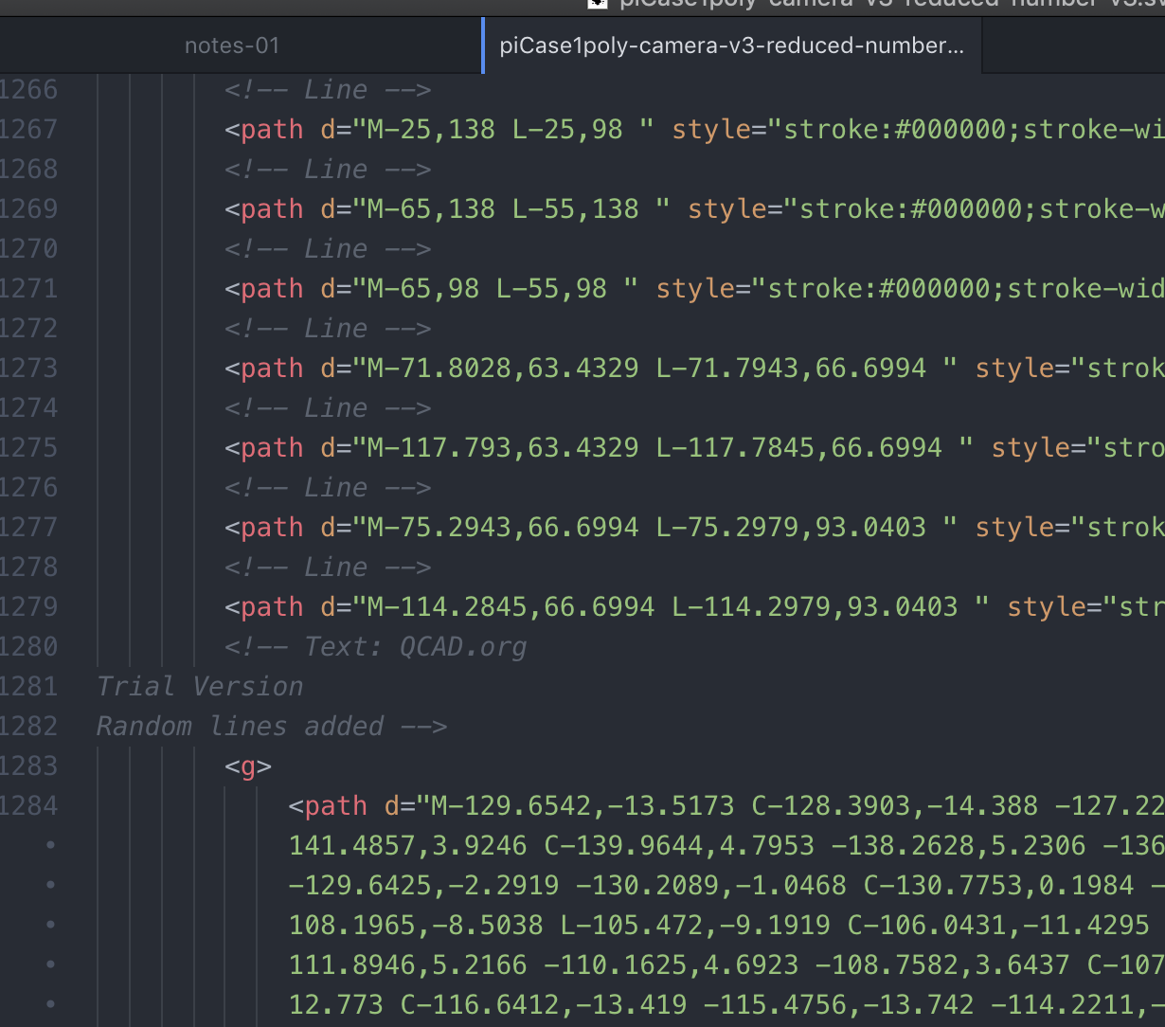
Task: Click the path tag name on line 1279
Action: [272, 607]
